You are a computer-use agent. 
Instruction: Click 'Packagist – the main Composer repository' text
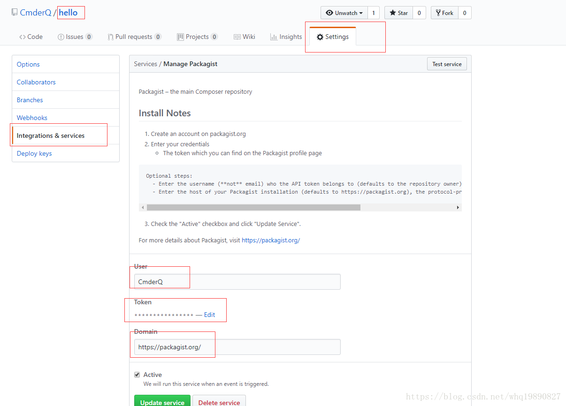(195, 91)
